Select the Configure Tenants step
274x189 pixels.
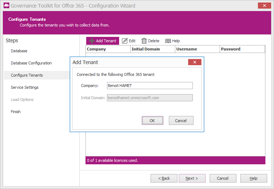coord(27,75)
